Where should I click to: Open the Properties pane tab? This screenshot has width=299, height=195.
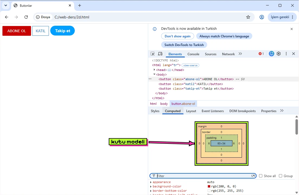pyautogui.click(x=269, y=111)
